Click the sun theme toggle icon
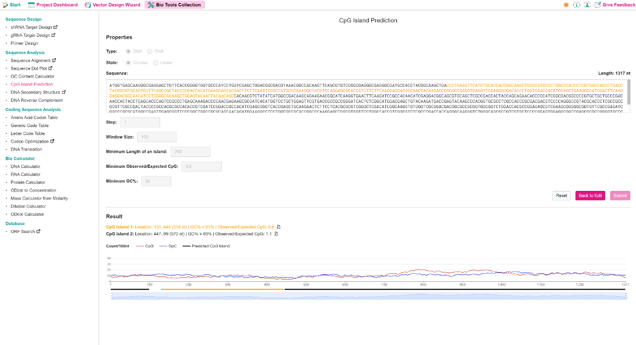This screenshot has width=636, height=345. click(566, 5)
